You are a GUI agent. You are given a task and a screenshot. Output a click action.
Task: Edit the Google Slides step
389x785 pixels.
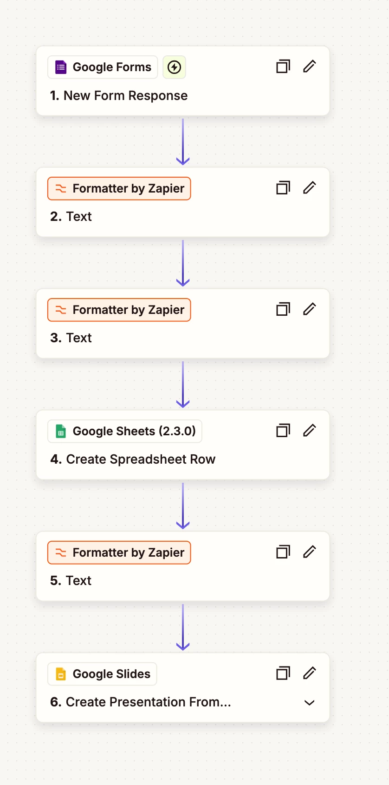[x=310, y=673]
